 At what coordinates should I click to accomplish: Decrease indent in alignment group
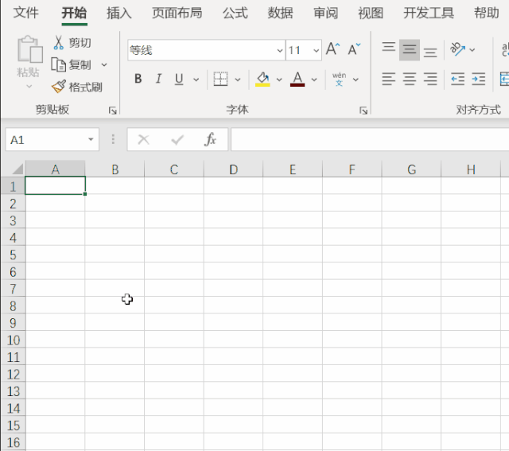tap(458, 79)
